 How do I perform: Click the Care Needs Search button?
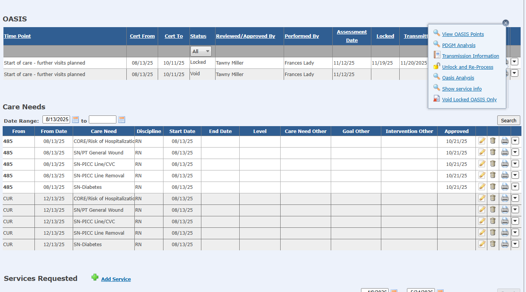508,120
